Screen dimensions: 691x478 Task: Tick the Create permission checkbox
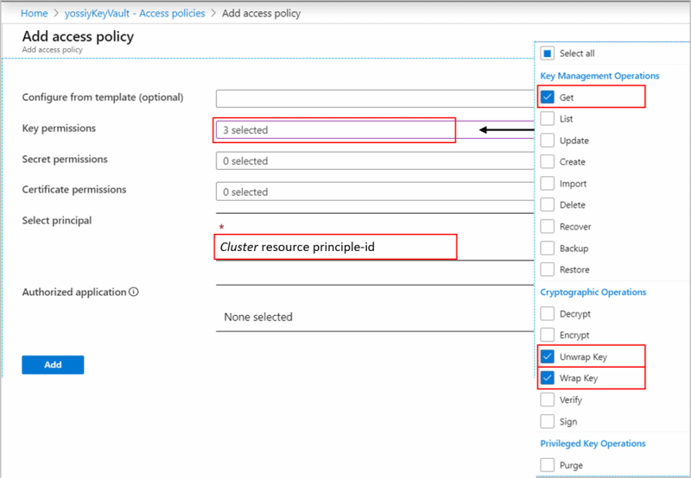(x=548, y=161)
